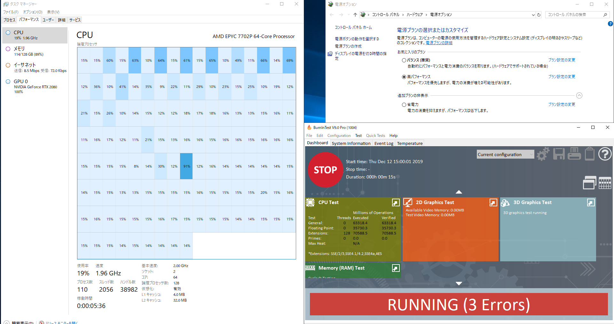Image resolution: width=614 pixels, height=324 pixels.
Task: Pop out the 2D Graphics Test window
Action: (493, 202)
